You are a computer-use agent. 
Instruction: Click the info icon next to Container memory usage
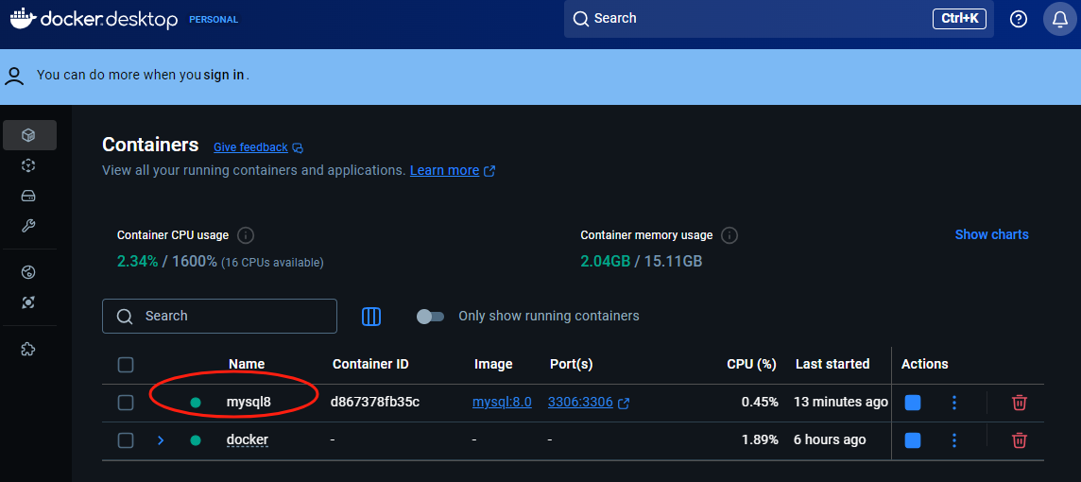click(x=729, y=235)
